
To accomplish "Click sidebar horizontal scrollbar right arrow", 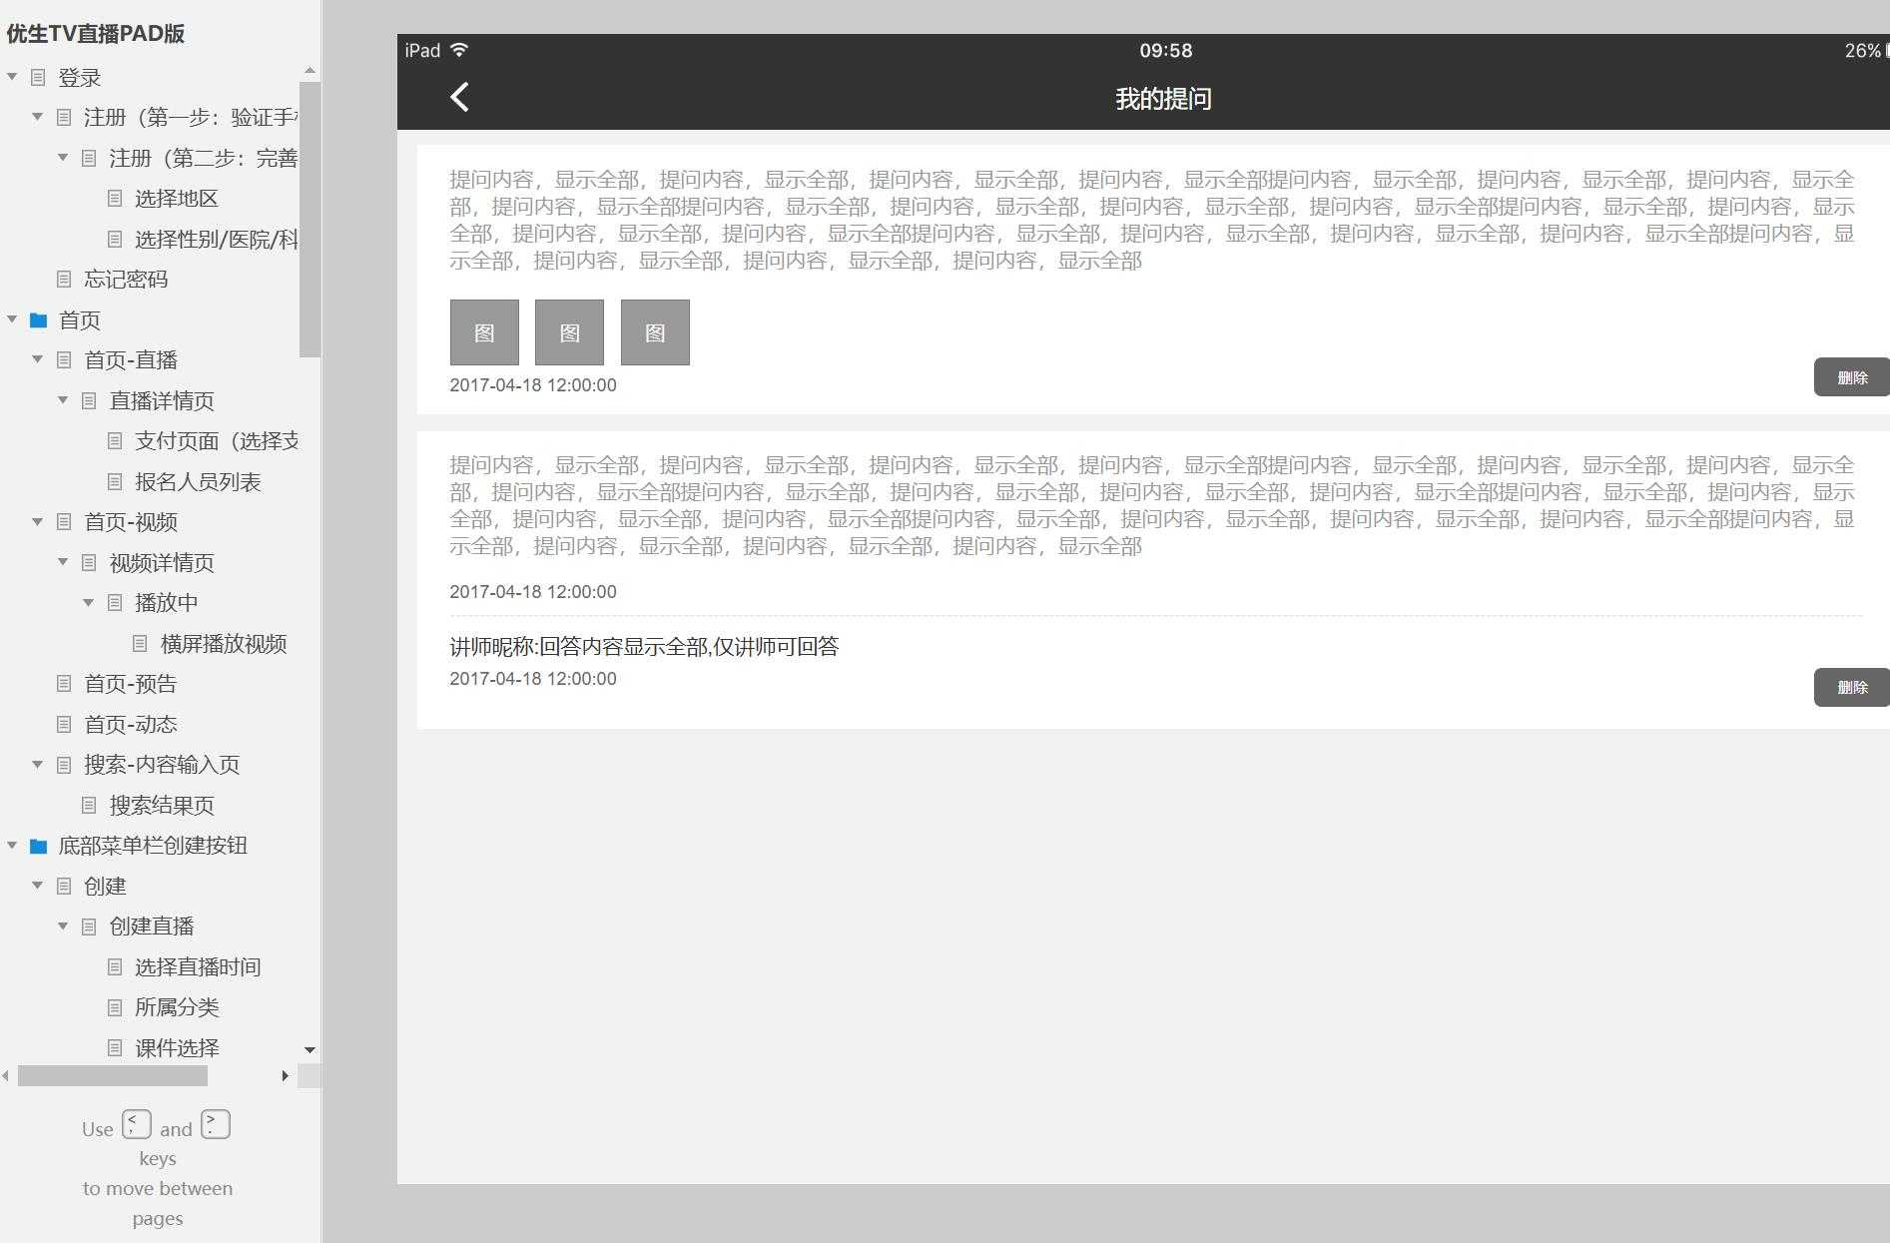I will tap(286, 1075).
